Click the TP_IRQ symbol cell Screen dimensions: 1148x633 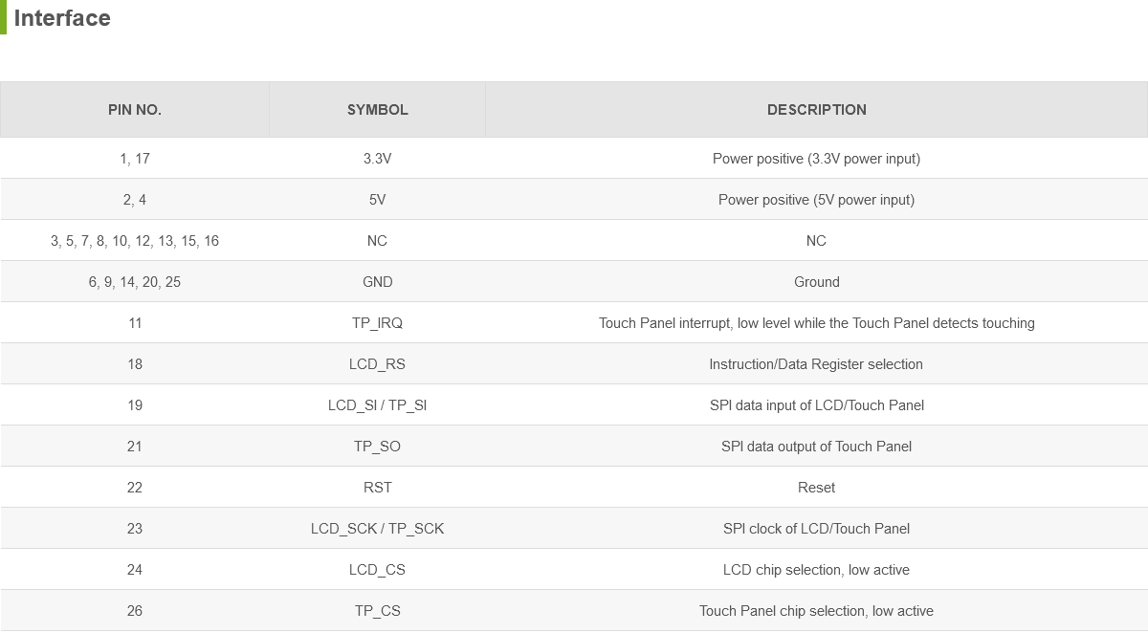[x=377, y=323]
